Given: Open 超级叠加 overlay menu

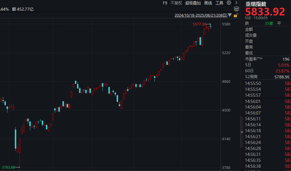Looking at the screenshot, I should [x=193, y=3].
